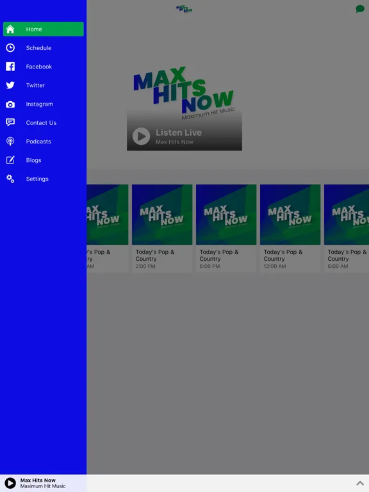Click the small Max Hits Now header logo
Image resolution: width=369 pixels, height=492 pixels.
[184, 9]
